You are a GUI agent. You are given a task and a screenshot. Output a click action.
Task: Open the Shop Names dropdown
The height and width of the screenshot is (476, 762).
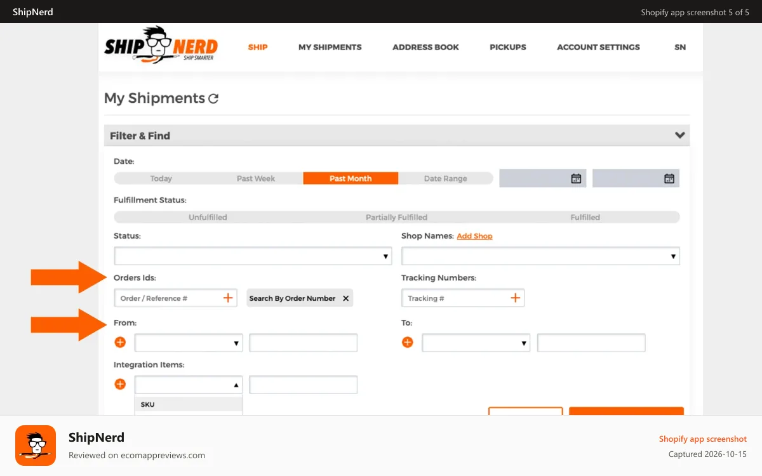[540, 256]
